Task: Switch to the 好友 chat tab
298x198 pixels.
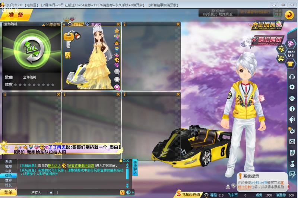Action: (8, 185)
